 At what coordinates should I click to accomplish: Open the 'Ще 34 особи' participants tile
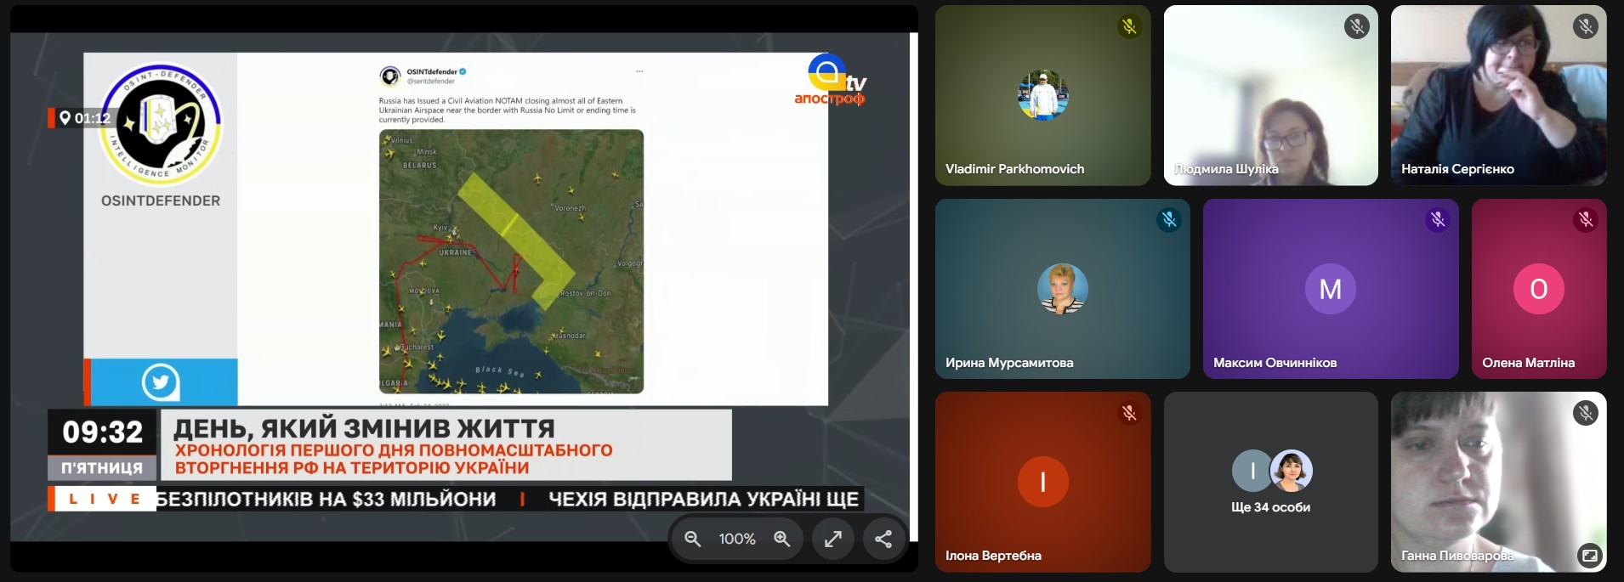click(1270, 482)
